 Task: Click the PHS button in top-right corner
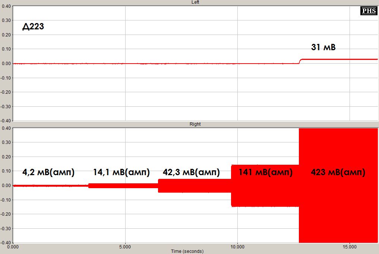[x=369, y=11]
